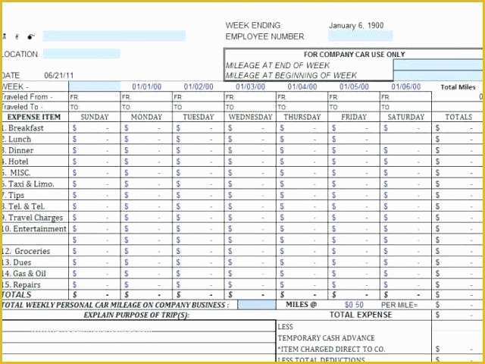The height and width of the screenshot is (364, 485).
Task: Select the WEDNESDAY column header
Action: tap(250, 117)
